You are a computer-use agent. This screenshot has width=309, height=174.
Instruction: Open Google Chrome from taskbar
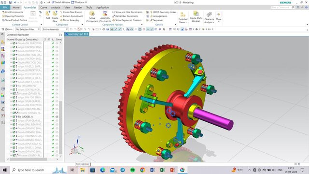(x=142, y=170)
